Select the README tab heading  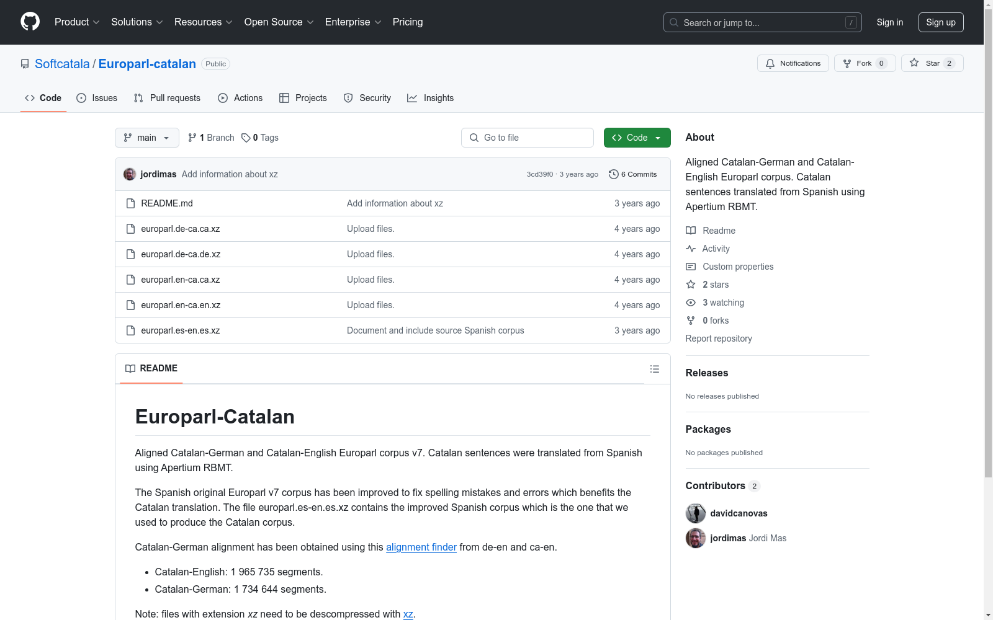coord(151,368)
